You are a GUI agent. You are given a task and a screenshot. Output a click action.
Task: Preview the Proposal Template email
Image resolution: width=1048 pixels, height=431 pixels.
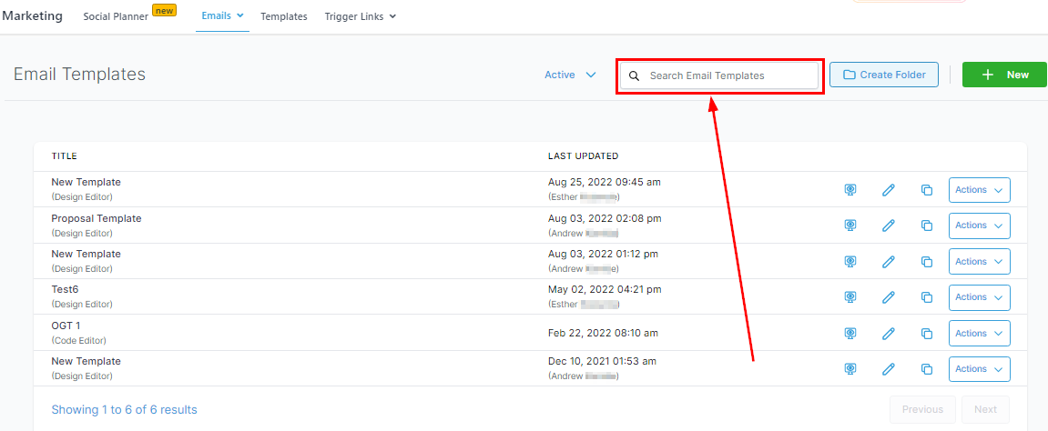[x=850, y=226]
